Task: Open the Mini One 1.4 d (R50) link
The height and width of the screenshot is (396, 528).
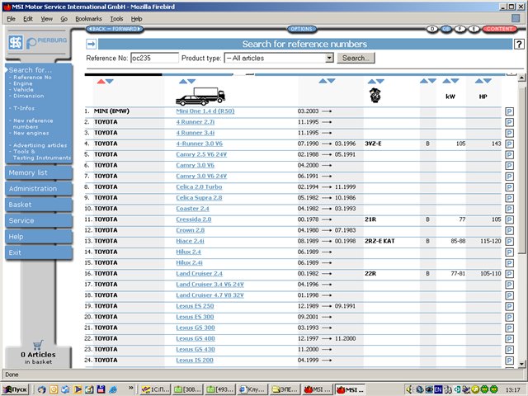Action: [x=205, y=111]
